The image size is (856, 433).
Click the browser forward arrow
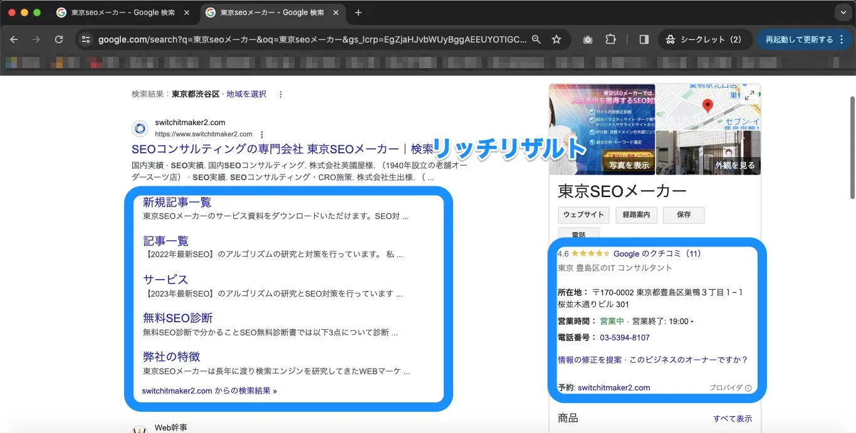tap(36, 39)
